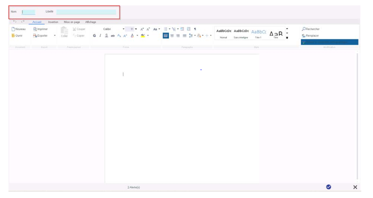
Task: Click the Rechercher button
Action: pyautogui.click(x=311, y=29)
